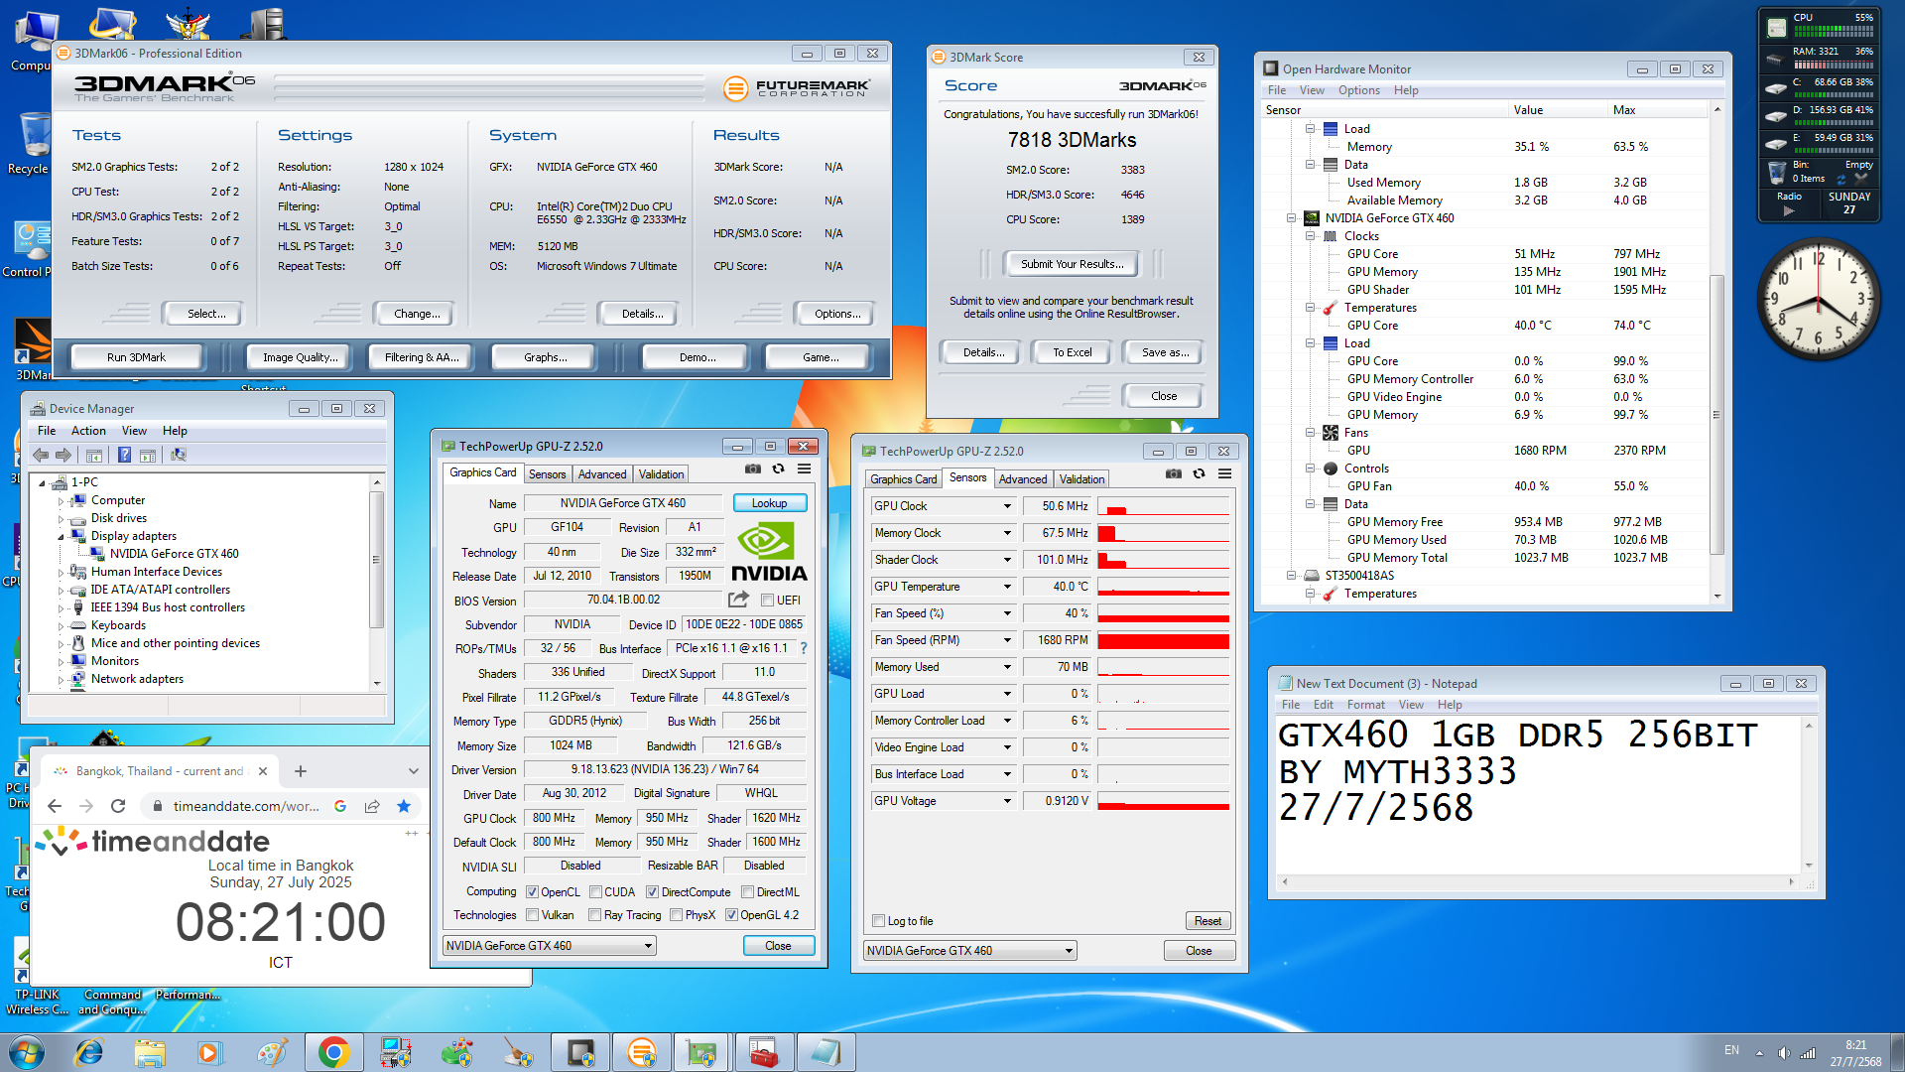The width and height of the screenshot is (1905, 1072).
Task: Toggle the DirectCompute checkbox
Action: coord(652,892)
